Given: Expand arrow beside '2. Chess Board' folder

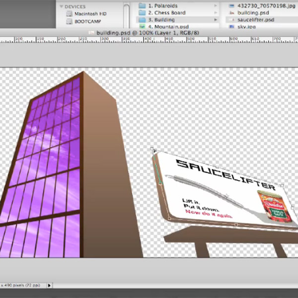Looking at the screenshot, I should pyautogui.click(x=216, y=13).
